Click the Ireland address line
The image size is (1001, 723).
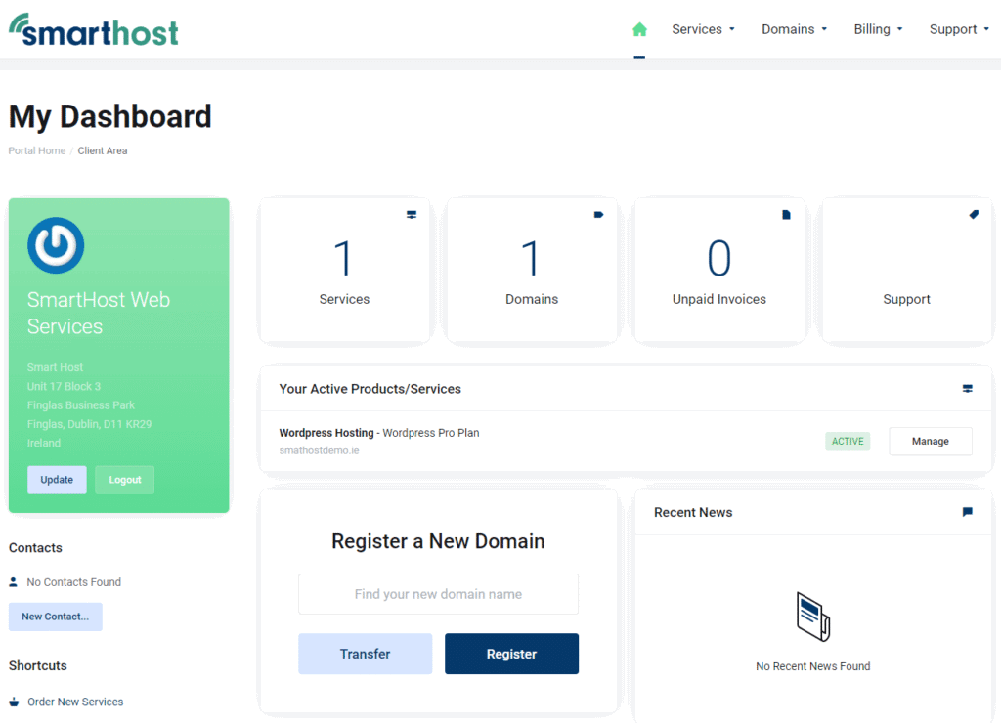click(x=44, y=443)
